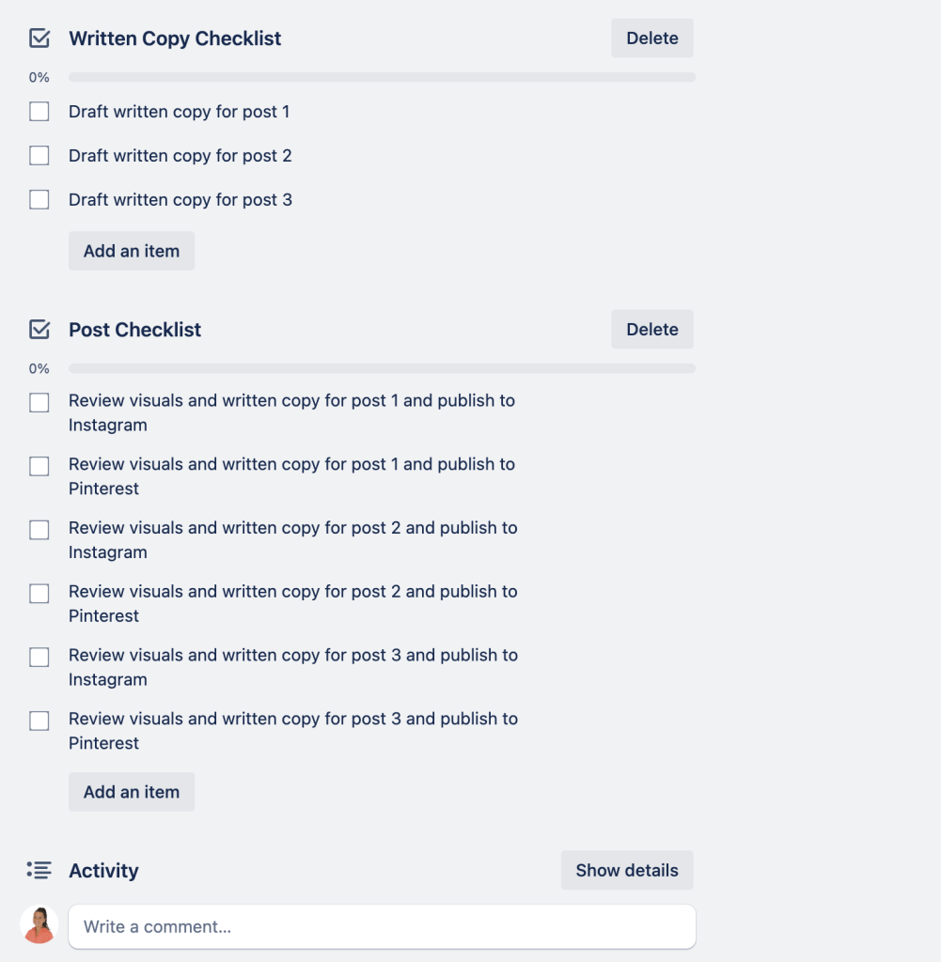Check post 2 publish to Instagram item
The image size is (941, 962).
click(x=39, y=531)
